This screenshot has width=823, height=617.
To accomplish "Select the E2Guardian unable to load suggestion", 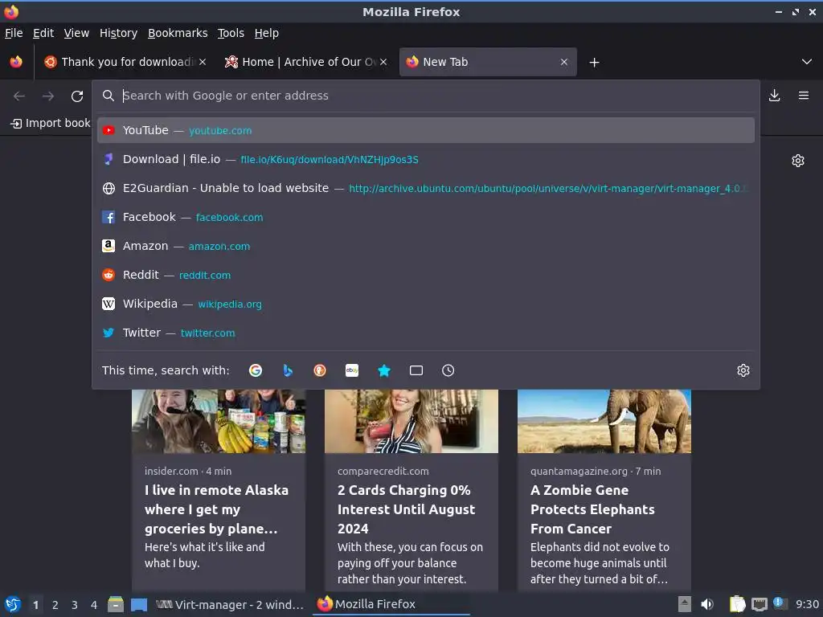I will click(x=426, y=188).
